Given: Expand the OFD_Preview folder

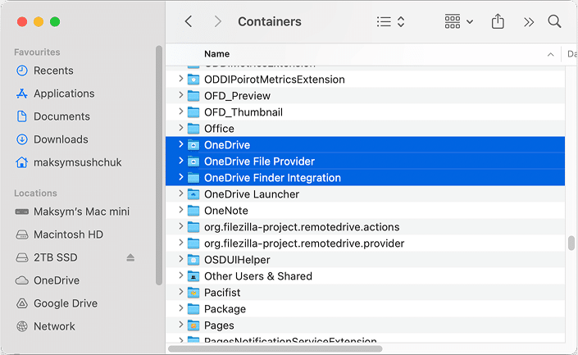Looking at the screenshot, I should pos(180,95).
